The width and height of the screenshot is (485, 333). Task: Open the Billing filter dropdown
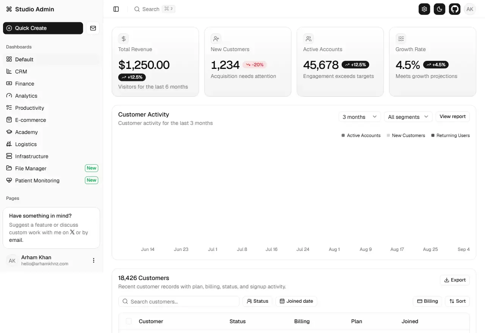(x=427, y=301)
